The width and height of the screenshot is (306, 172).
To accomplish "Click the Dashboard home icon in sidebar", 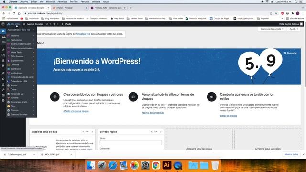I will tap(3, 31).
